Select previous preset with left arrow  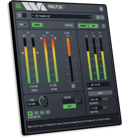[33, 15]
